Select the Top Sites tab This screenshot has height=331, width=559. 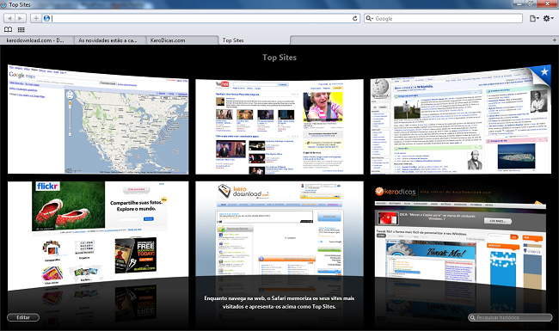coord(255,40)
